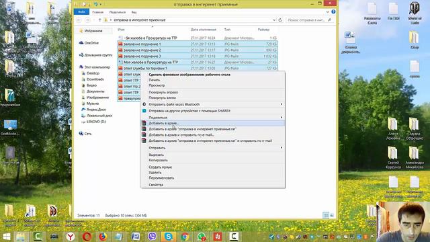Open Yandex Browser from the taskbar
430x242 pixels.
[71, 236]
